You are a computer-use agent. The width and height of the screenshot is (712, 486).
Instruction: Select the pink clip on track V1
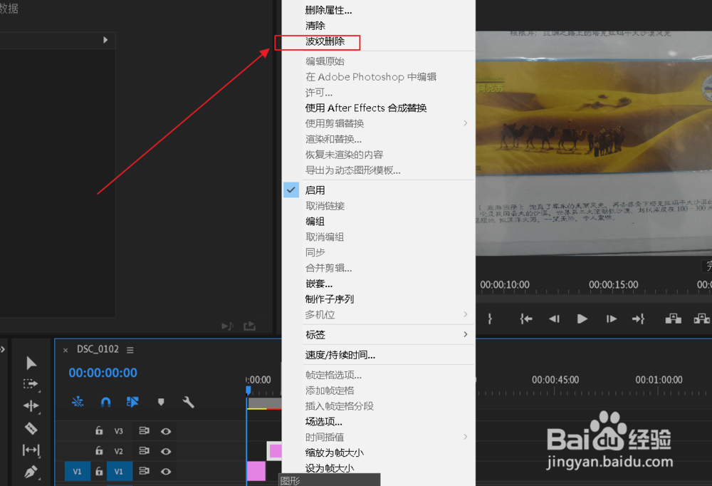[x=255, y=471]
